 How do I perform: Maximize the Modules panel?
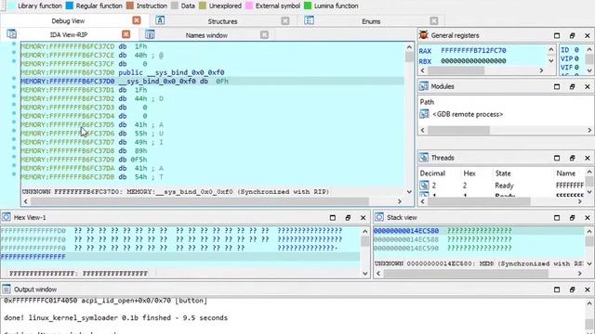click(557, 86)
